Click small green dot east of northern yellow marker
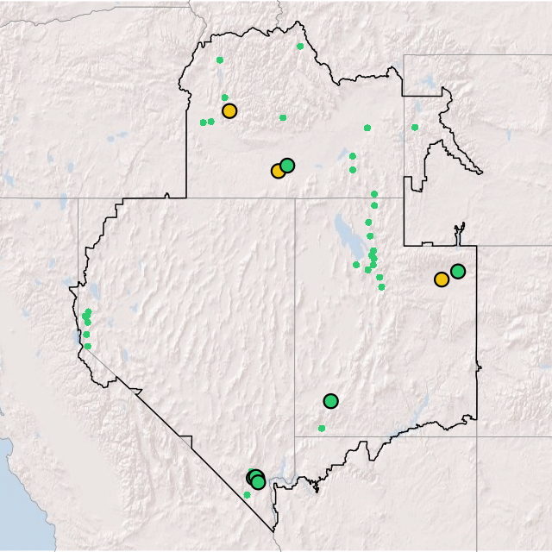552x552 pixels. (x=283, y=117)
